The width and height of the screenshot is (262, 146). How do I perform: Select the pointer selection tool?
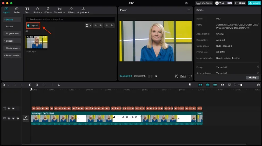[4, 85]
